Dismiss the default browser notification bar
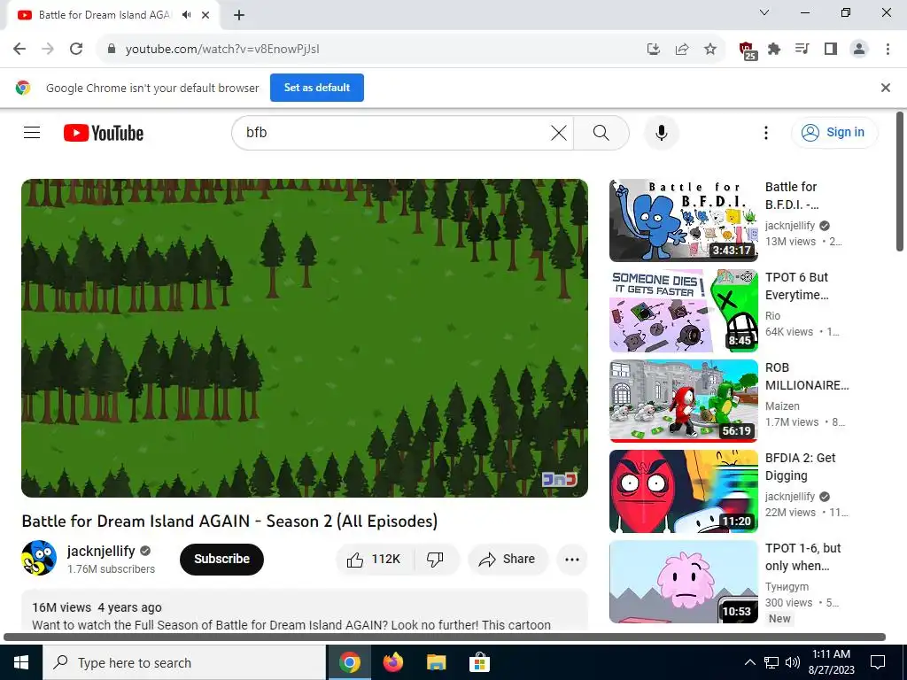907x680 pixels. tap(885, 88)
